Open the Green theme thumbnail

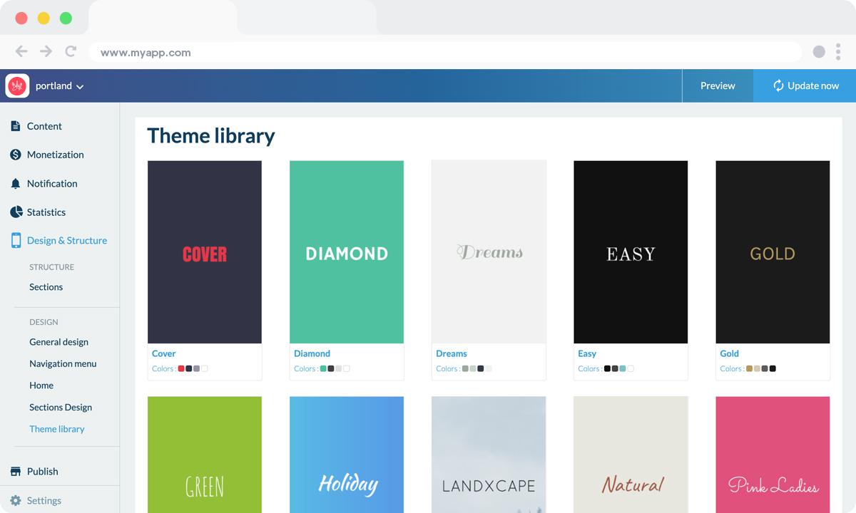(x=205, y=455)
